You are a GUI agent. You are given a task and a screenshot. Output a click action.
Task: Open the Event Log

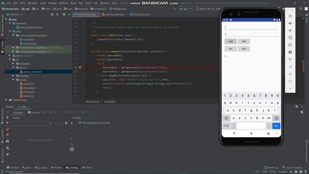tap(271, 168)
